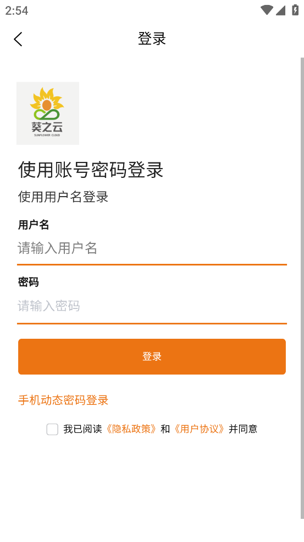Tap the 我已阅读 agreement text

83,429
